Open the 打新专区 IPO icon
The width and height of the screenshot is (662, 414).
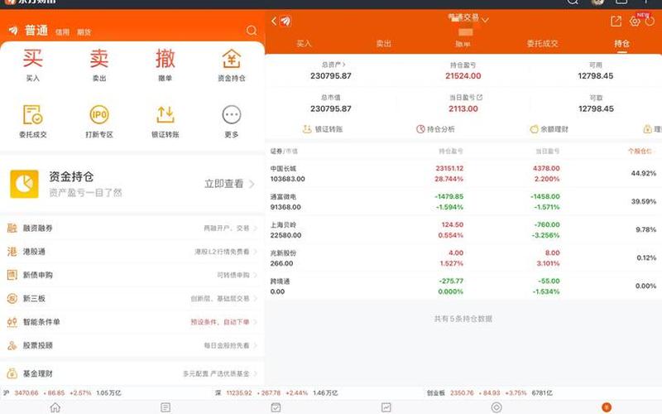tap(99, 114)
